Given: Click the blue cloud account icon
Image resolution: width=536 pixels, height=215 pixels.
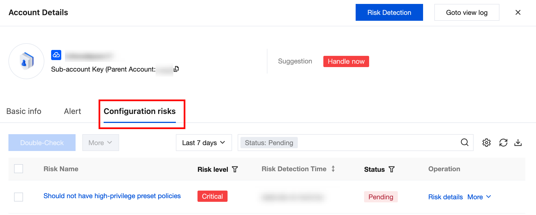Looking at the screenshot, I should click(x=56, y=55).
